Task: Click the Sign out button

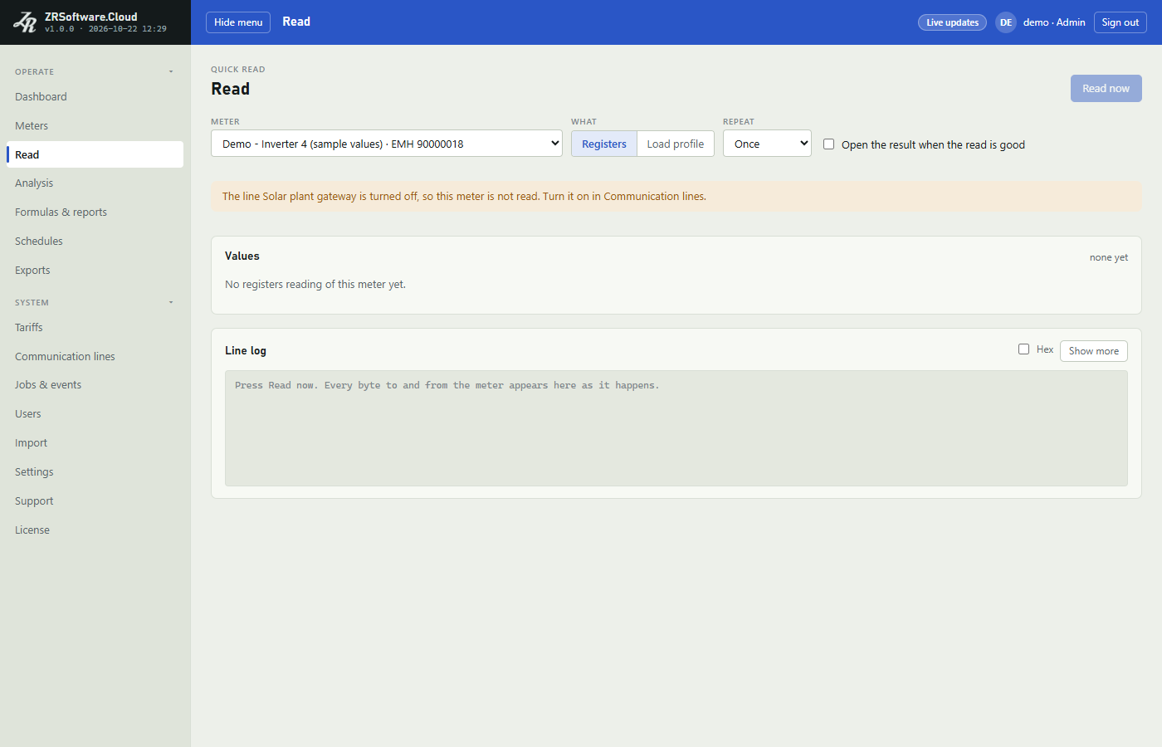Action: [x=1120, y=22]
